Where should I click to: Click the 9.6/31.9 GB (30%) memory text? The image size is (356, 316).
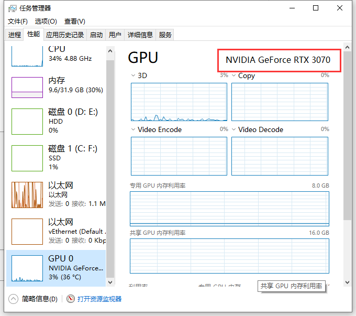click(x=76, y=90)
